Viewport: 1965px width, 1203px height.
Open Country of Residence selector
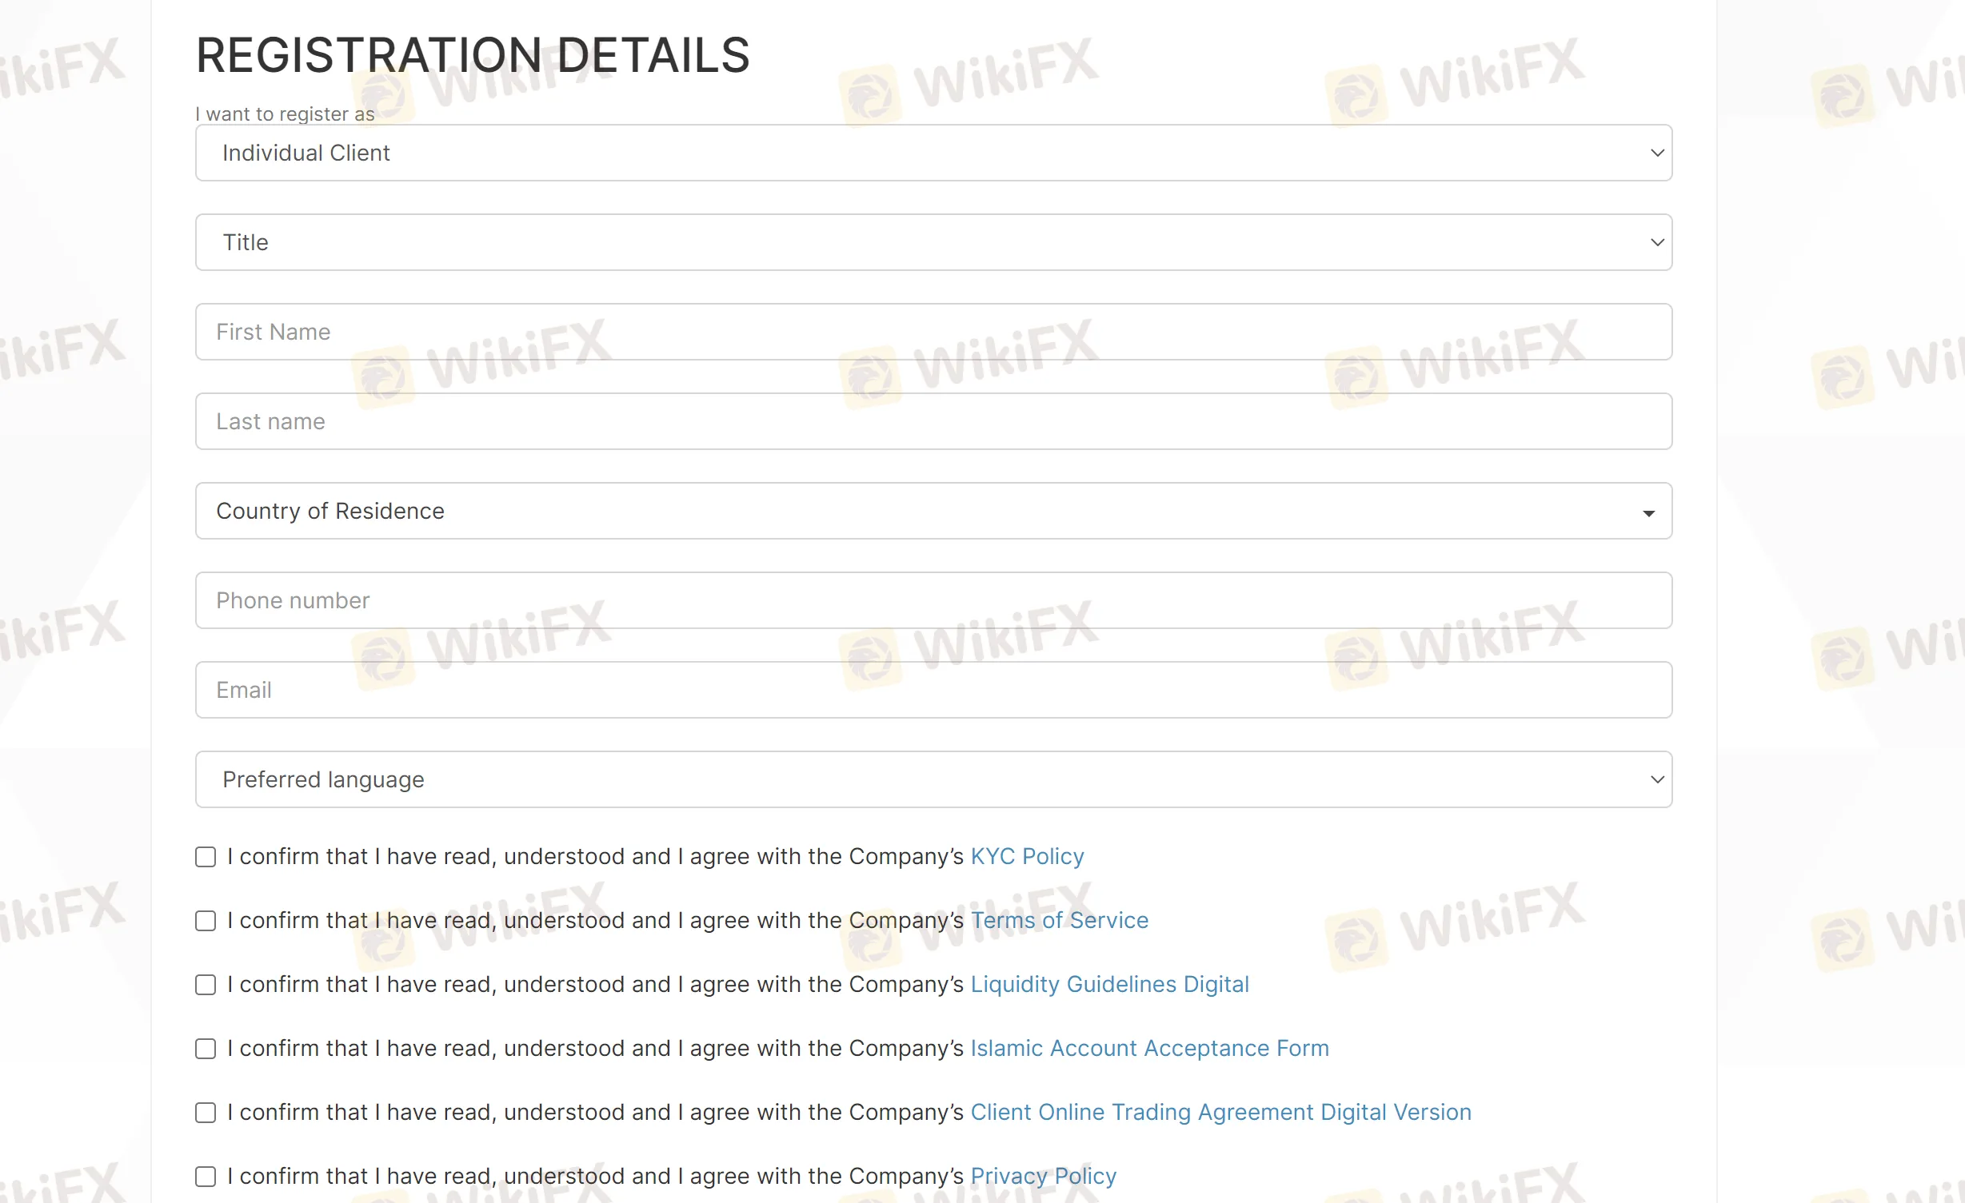933,511
